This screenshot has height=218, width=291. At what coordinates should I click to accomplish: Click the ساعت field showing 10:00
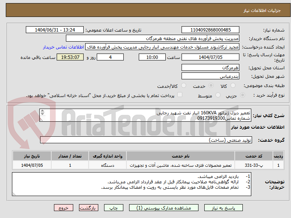pyautogui.click(x=152, y=57)
